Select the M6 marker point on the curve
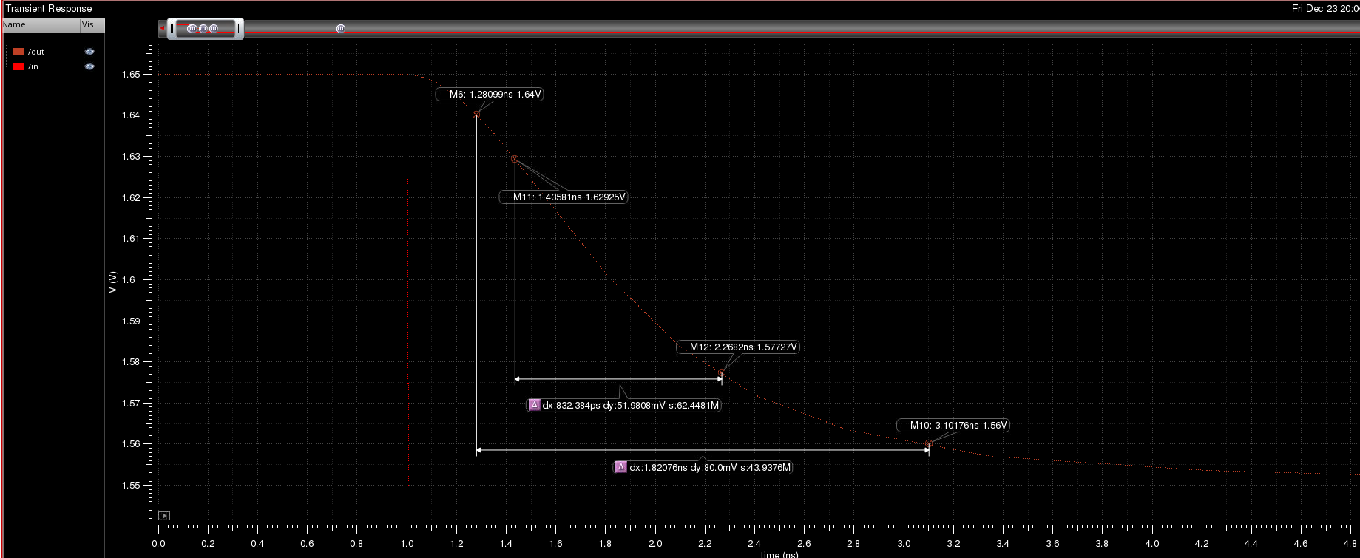 pos(476,115)
